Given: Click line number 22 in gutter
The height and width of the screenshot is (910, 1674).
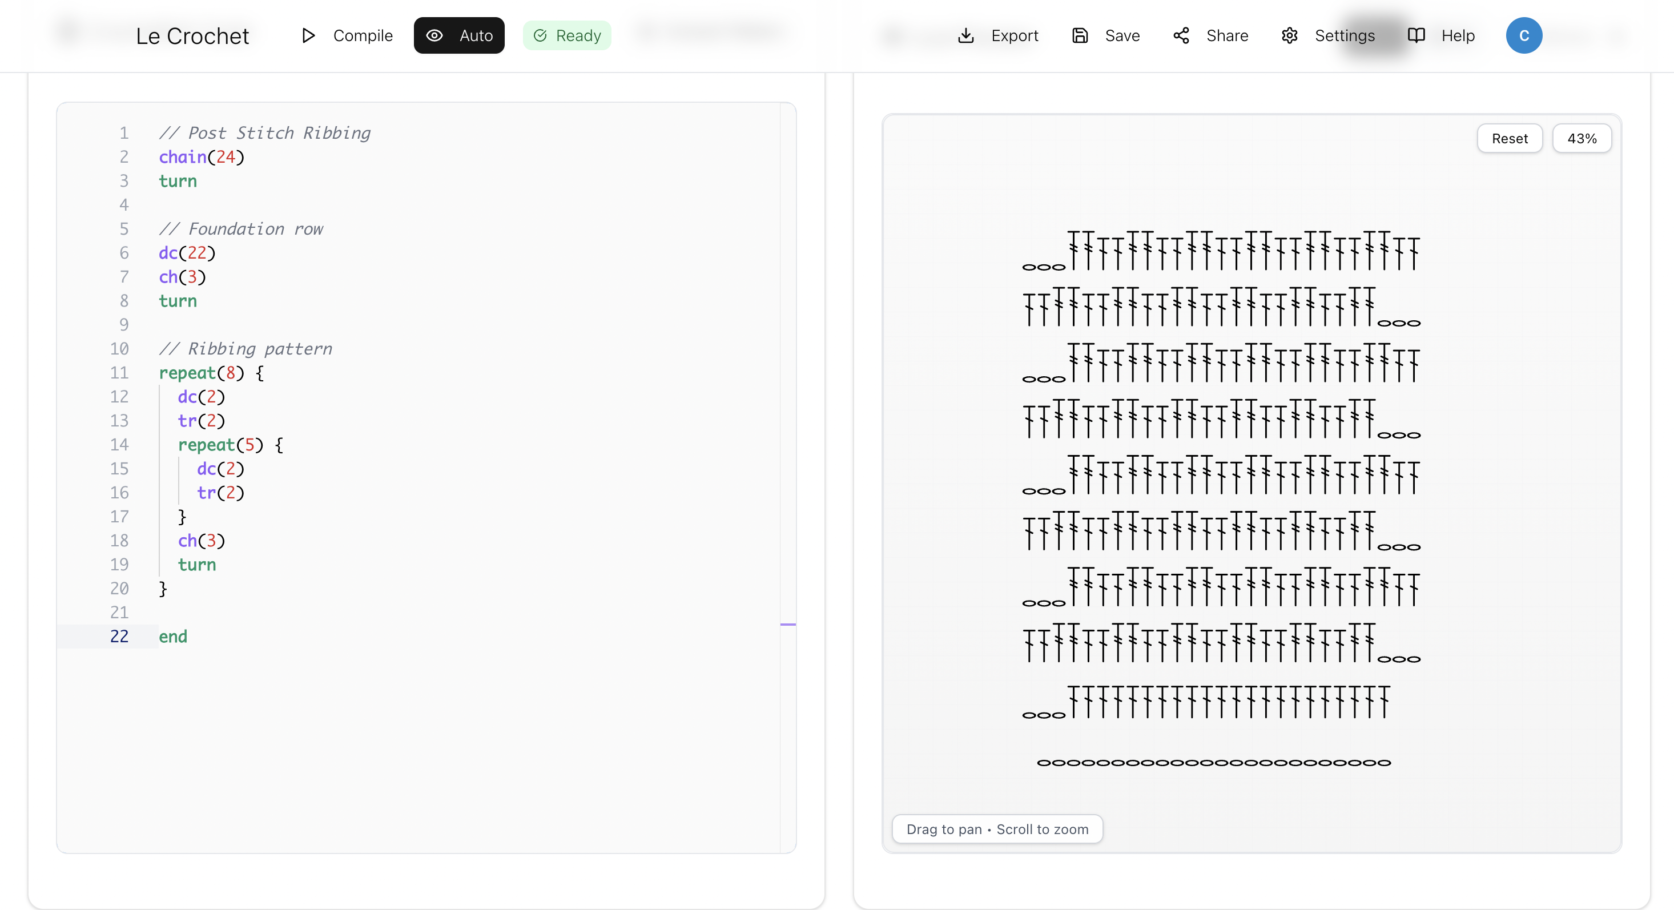Looking at the screenshot, I should [x=119, y=637].
